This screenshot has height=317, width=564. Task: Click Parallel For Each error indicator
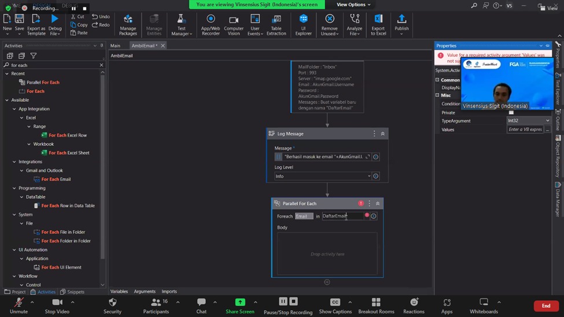pyautogui.click(x=361, y=203)
